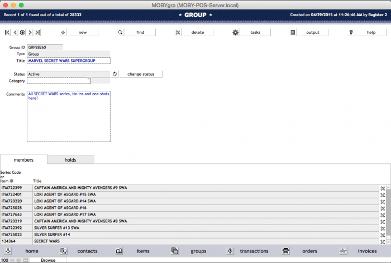Create a new group record
This screenshot has height=263, width=391.
83,32
